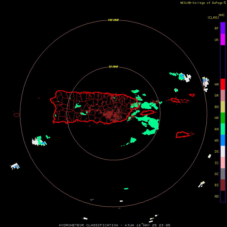The image size is (227, 227).
Task: Select the BD yellow legend block
Action: coord(223,107)
